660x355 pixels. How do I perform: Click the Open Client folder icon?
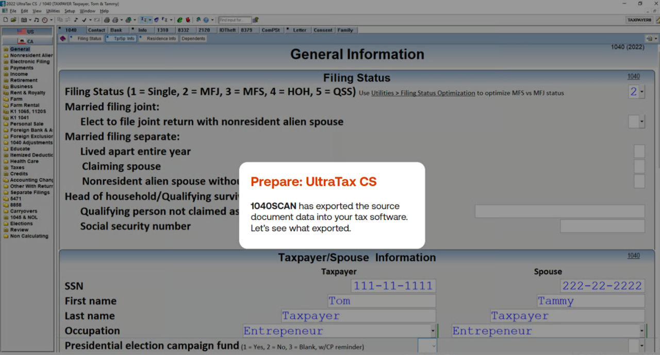pyautogui.click(x=13, y=20)
